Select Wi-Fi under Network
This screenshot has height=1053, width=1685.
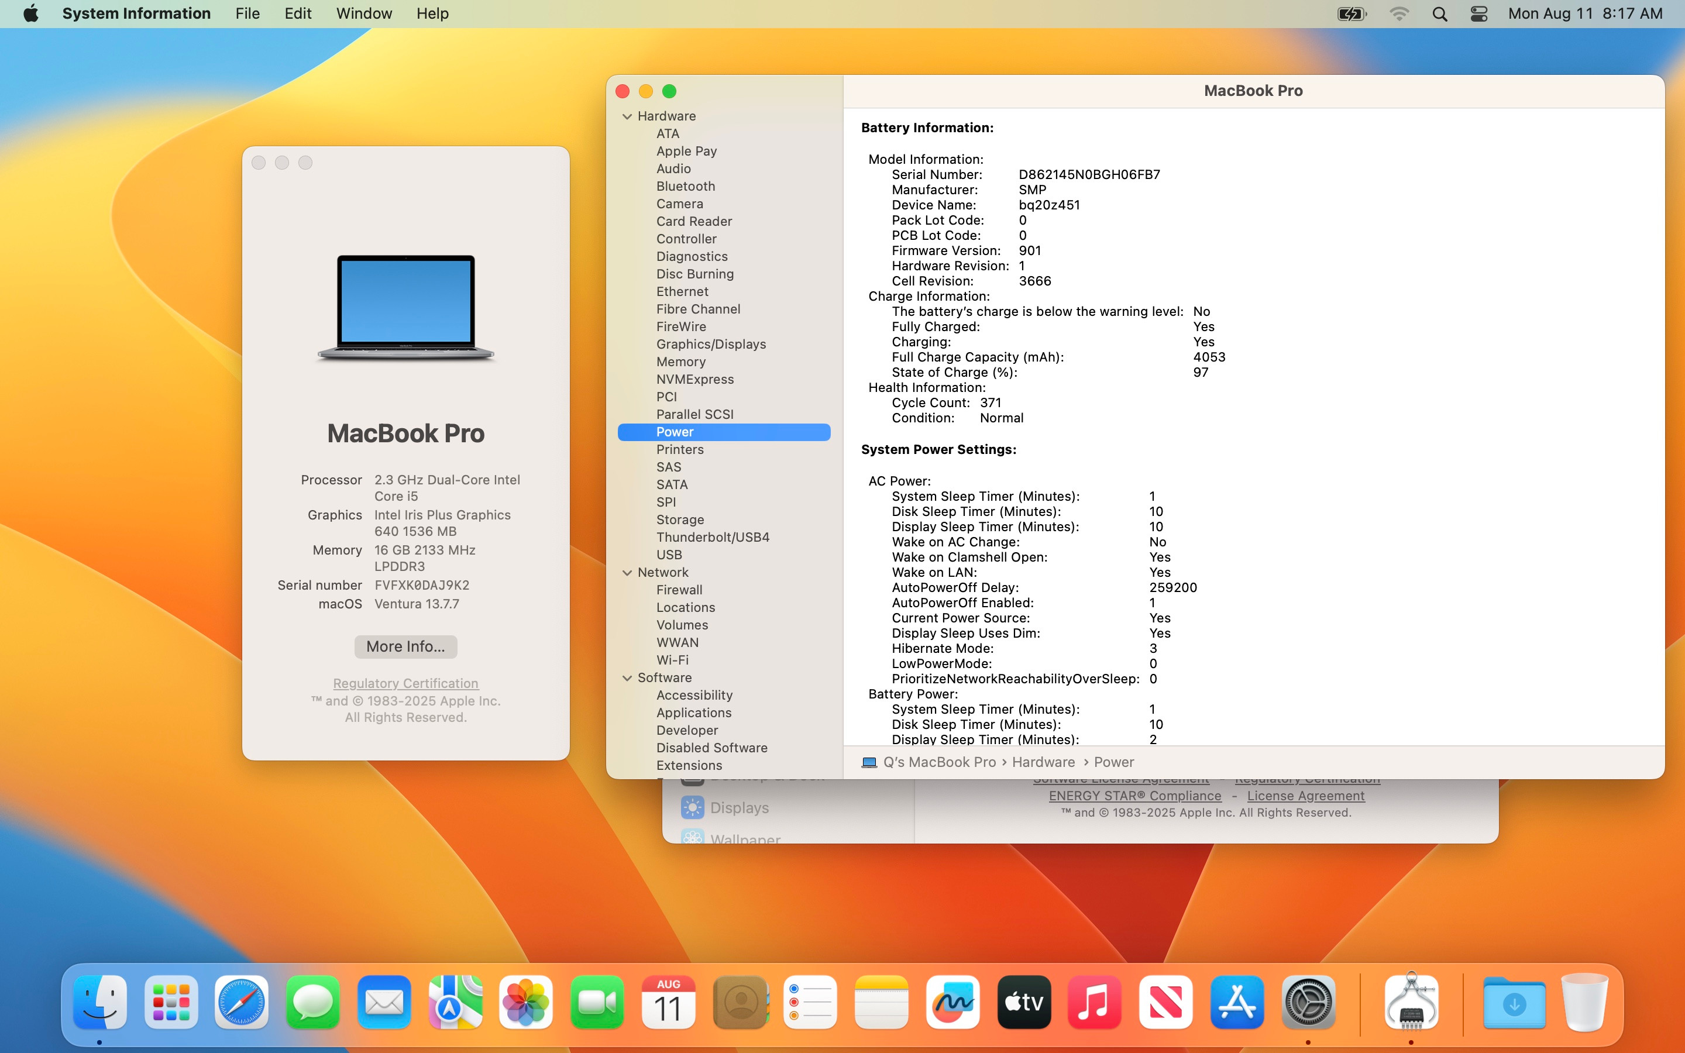click(673, 659)
